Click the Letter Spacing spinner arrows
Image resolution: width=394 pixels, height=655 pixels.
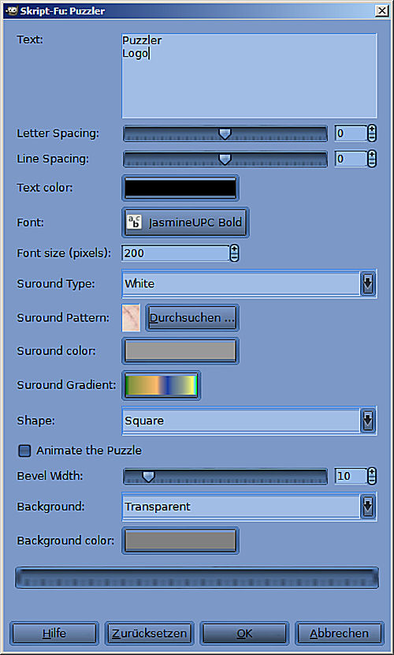(x=372, y=133)
